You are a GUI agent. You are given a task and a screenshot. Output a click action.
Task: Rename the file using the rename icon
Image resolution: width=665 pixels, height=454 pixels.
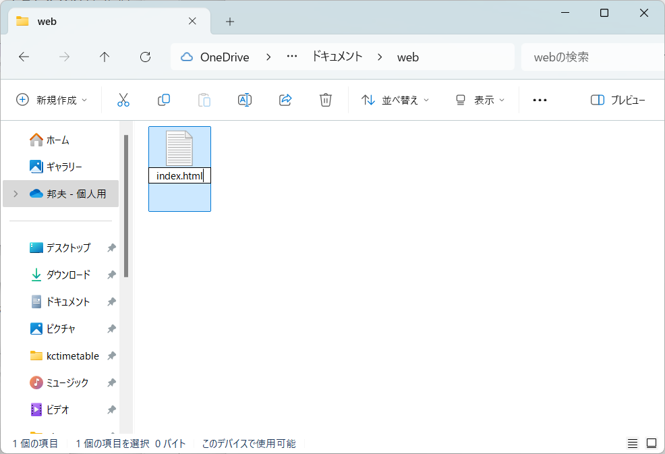click(x=244, y=99)
